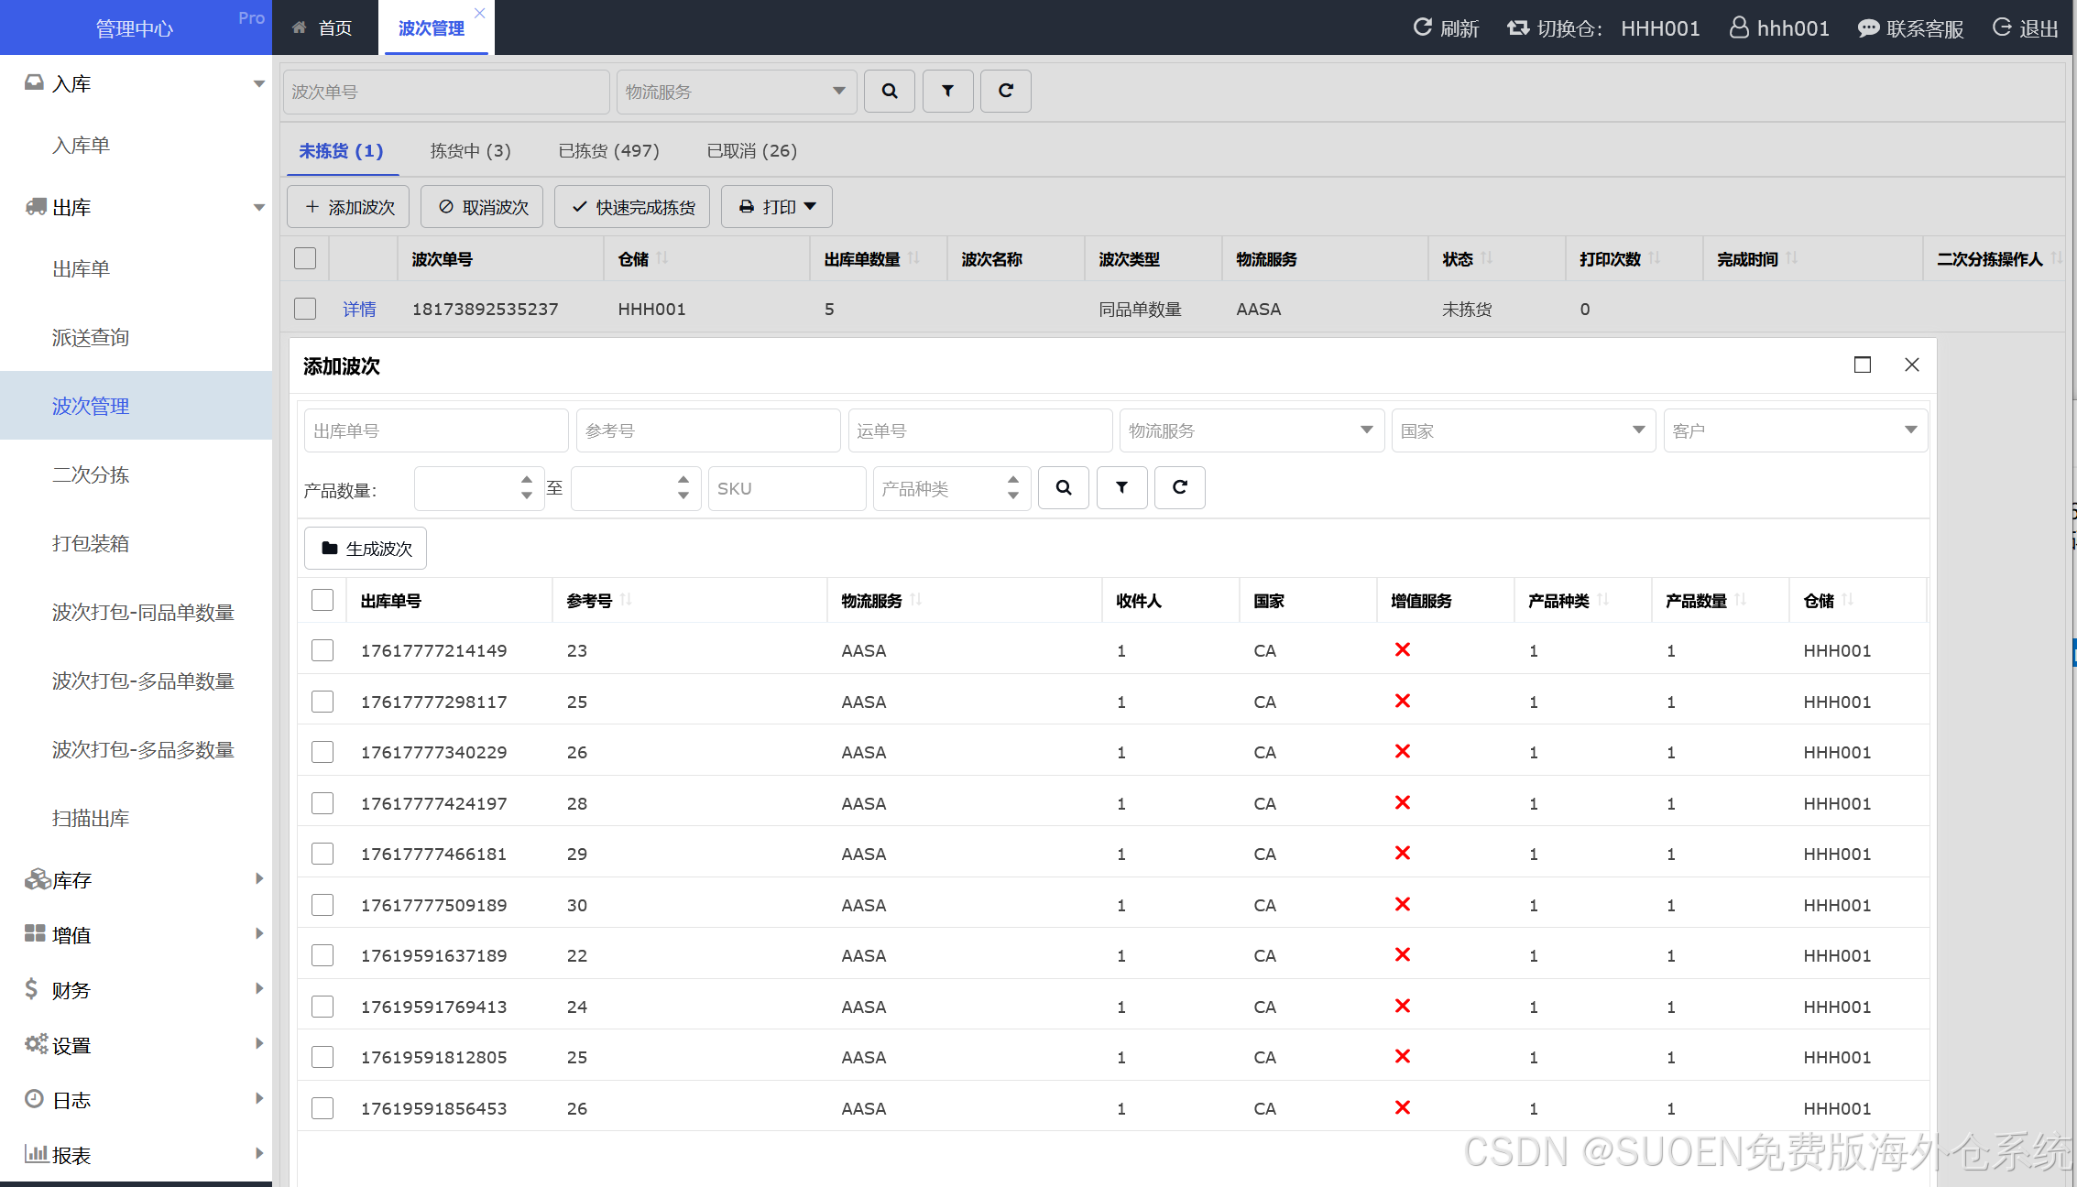The image size is (2077, 1187).
Task: Tick checkbox for wave 18173892535237
Action: coord(305,310)
